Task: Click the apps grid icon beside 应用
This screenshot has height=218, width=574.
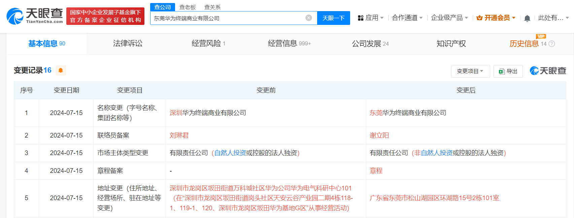Action: (361, 18)
